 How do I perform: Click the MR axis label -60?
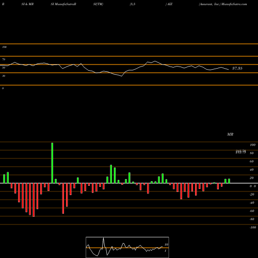coord(252,211)
